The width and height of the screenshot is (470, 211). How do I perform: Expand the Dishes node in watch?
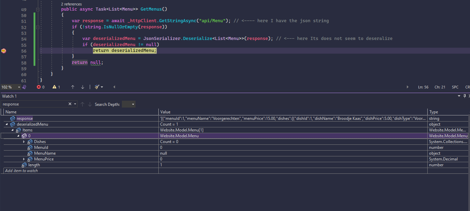24,142
